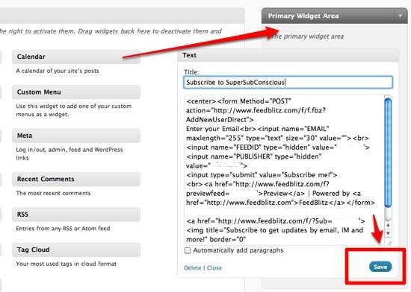Click inside the HTML code text area
The image size is (411, 292).
[x=284, y=170]
